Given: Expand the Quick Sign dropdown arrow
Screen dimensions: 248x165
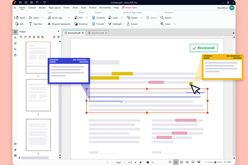Looking at the screenshot, I should tap(69, 18).
